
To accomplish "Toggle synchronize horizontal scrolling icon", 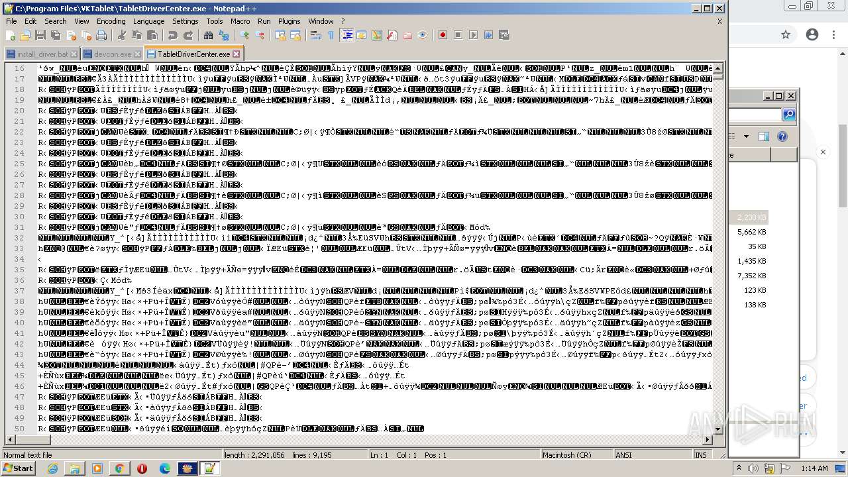I will [x=295, y=35].
